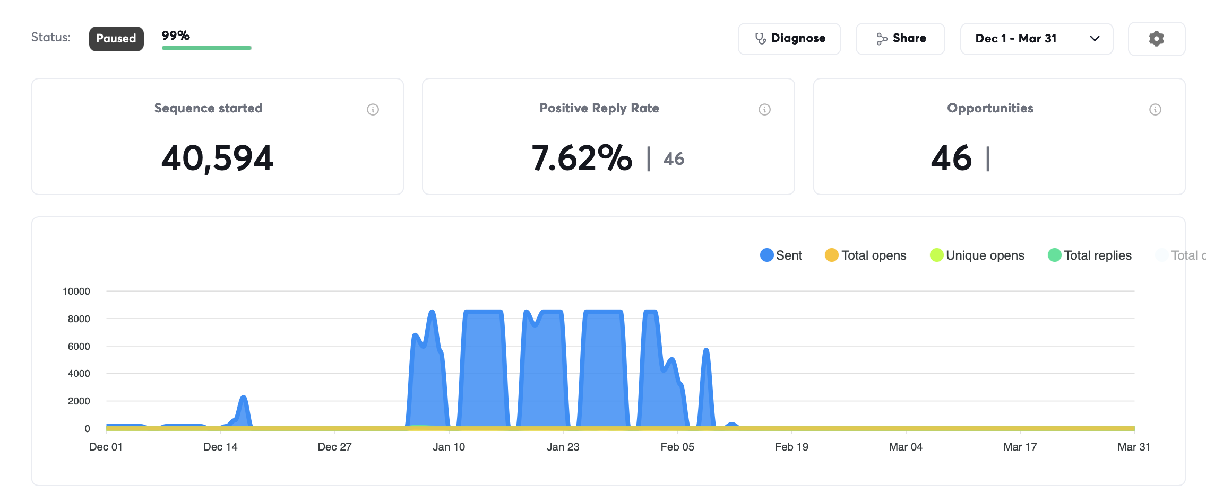Toggle Unique opens legend series
This screenshot has height=494, width=1206.
(977, 255)
